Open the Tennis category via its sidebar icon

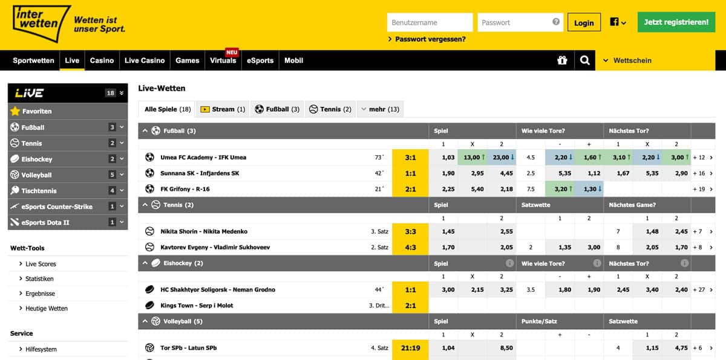pos(19,143)
